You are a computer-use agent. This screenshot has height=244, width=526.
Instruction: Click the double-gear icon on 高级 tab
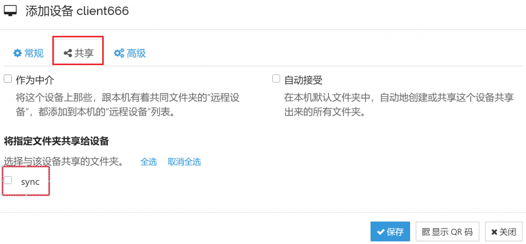[x=119, y=53]
